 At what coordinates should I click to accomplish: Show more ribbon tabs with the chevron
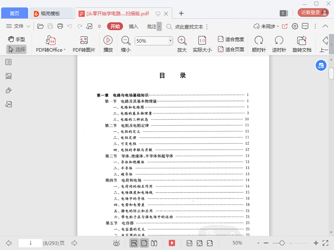[x=159, y=27]
